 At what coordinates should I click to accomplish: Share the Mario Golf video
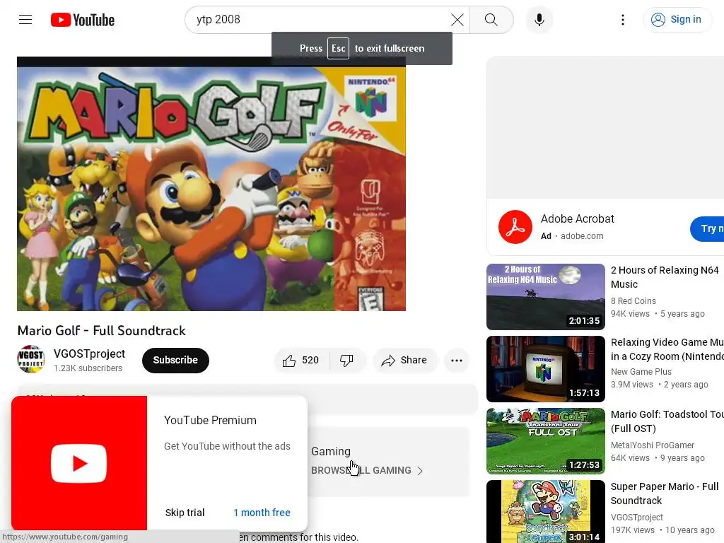tap(404, 360)
